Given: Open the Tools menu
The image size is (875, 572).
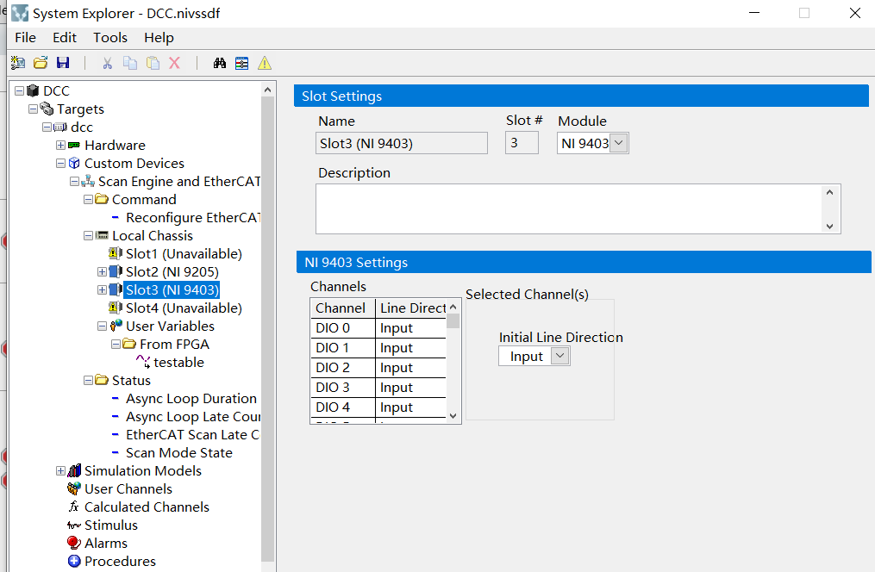Looking at the screenshot, I should pos(109,37).
